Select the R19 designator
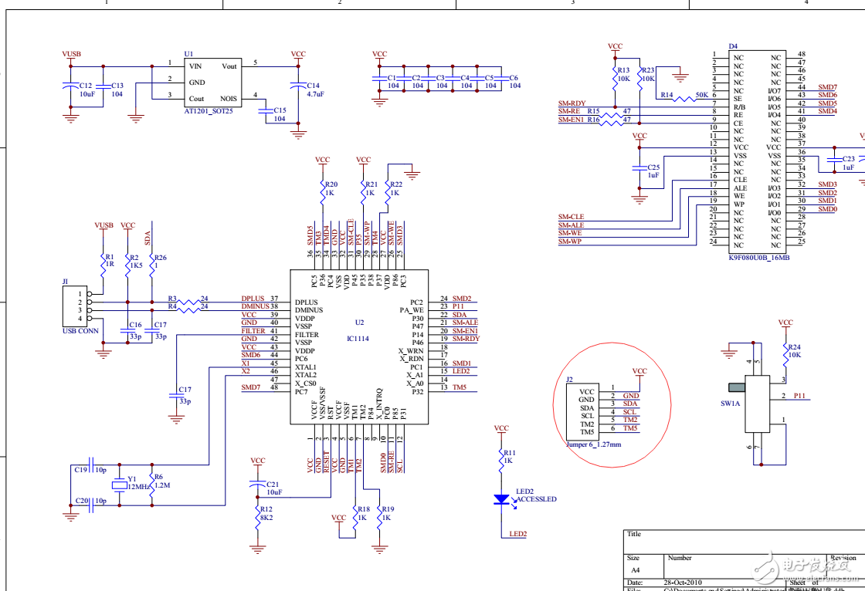 pyautogui.click(x=388, y=509)
